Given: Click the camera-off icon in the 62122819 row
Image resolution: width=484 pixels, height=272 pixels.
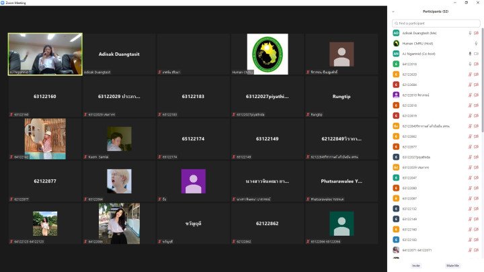Looking at the screenshot, I should click(477, 116).
